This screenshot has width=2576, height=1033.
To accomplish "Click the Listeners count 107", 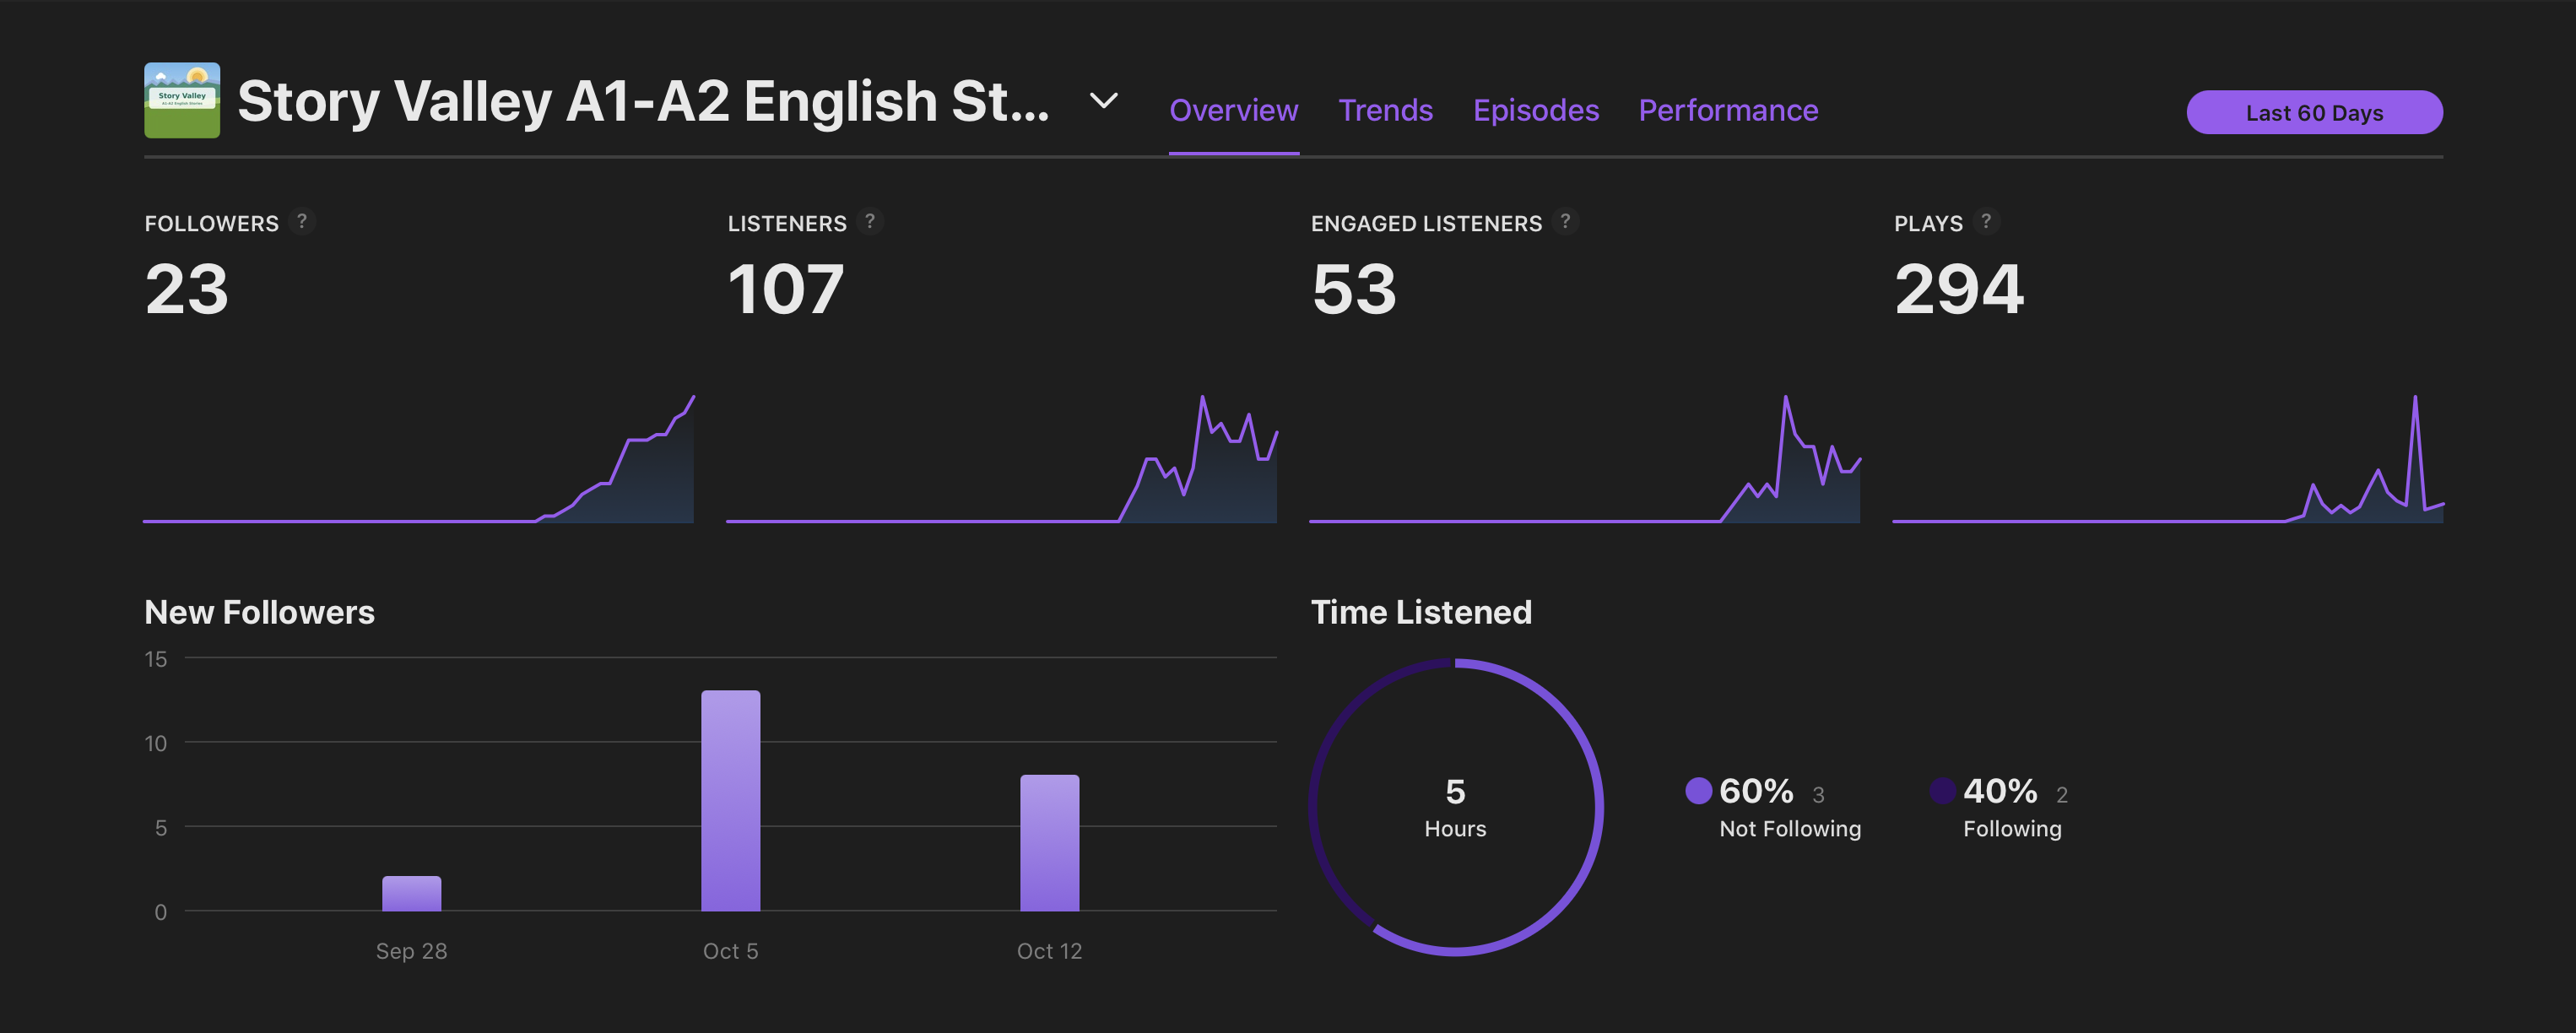I will (786, 290).
